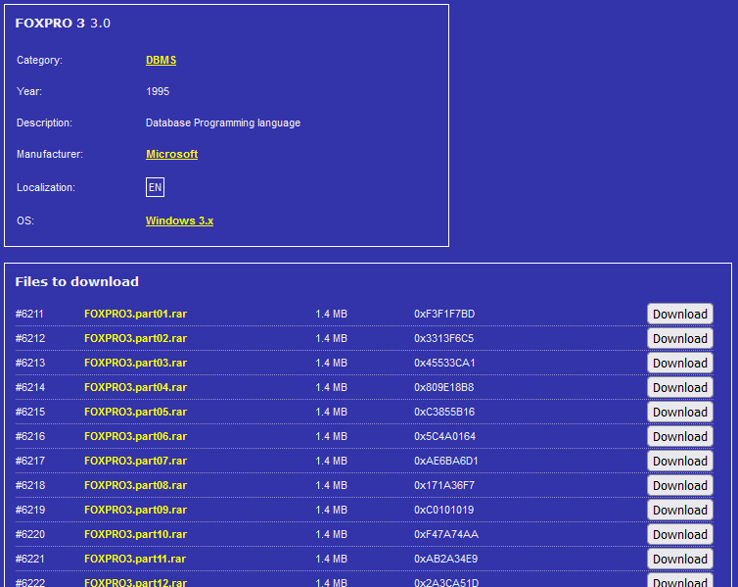
Task: Download file #6219 part09
Action: 679,510
